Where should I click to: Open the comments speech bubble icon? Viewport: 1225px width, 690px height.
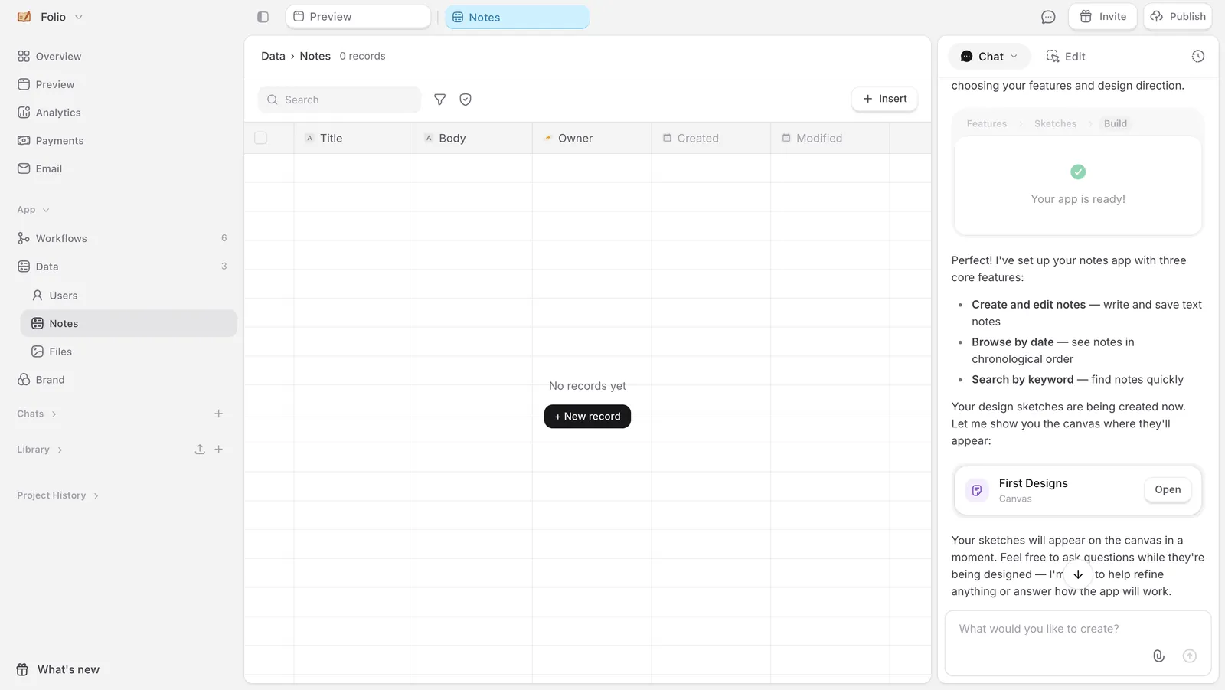pos(1048,17)
